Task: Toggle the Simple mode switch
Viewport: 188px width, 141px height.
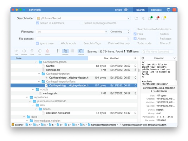Action: (x=126, y=10)
